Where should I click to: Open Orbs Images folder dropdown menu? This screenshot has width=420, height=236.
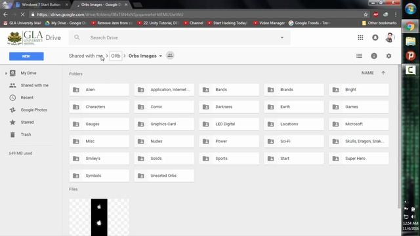click(160, 56)
